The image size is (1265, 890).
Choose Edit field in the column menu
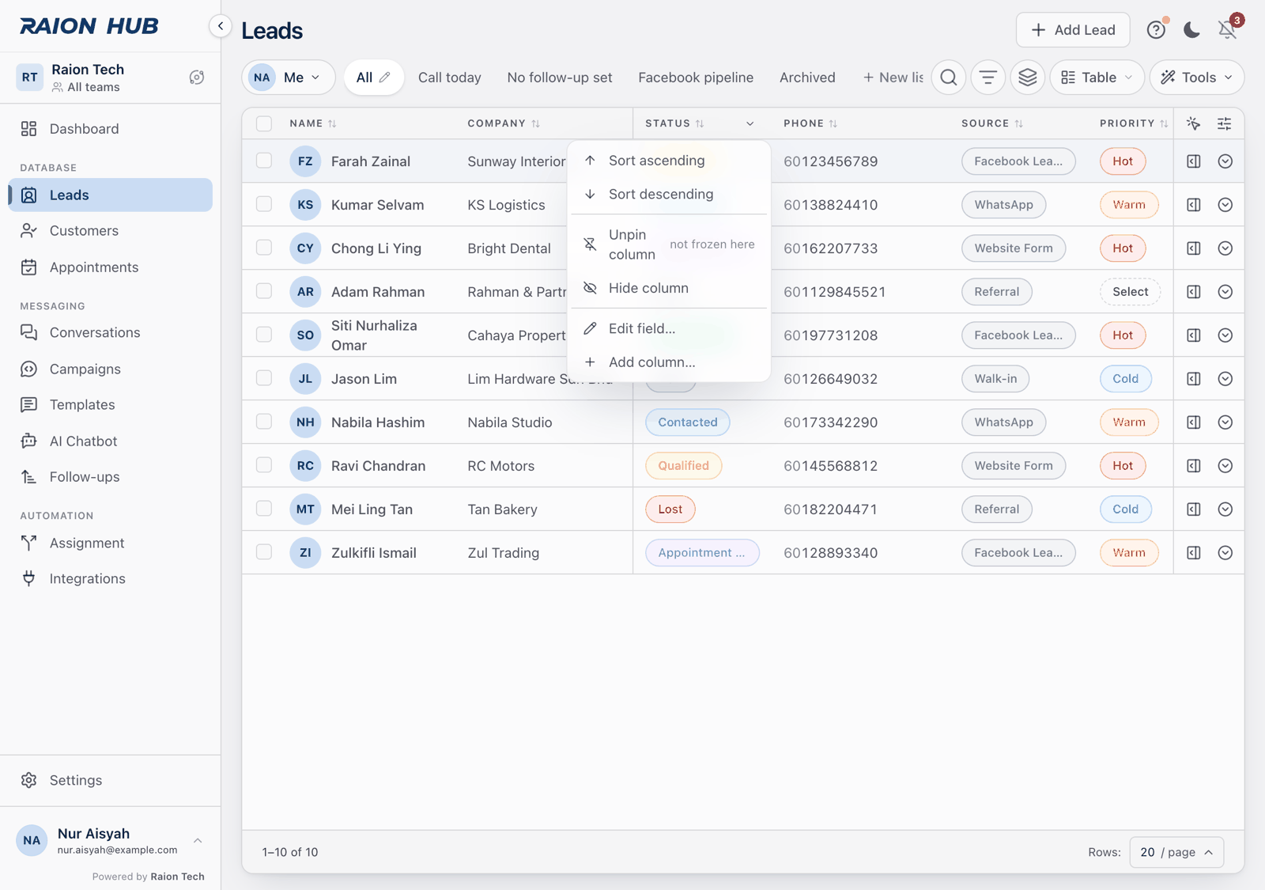(x=669, y=328)
